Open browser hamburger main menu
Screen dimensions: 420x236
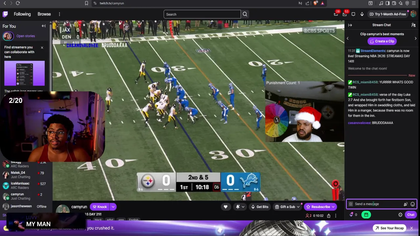414,3
